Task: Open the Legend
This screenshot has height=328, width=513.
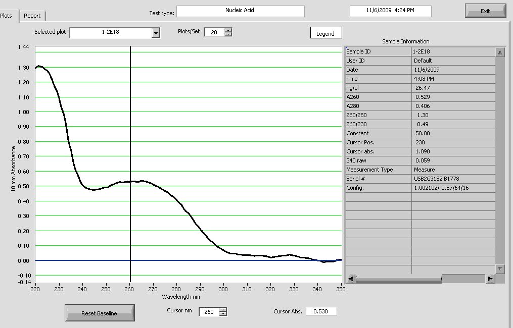Action: (x=326, y=33)
